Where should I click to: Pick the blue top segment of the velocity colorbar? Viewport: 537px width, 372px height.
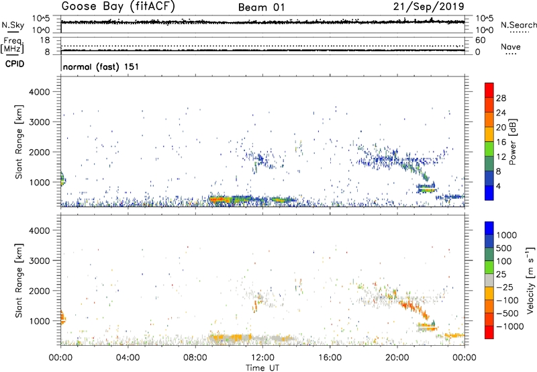(489, 228)
